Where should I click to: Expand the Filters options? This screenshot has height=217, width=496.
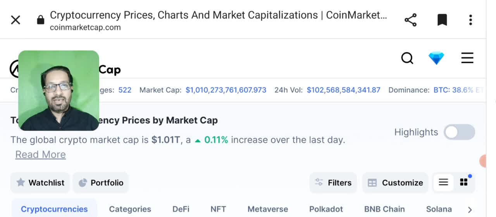pyautogui.click(x=333, y=183)
